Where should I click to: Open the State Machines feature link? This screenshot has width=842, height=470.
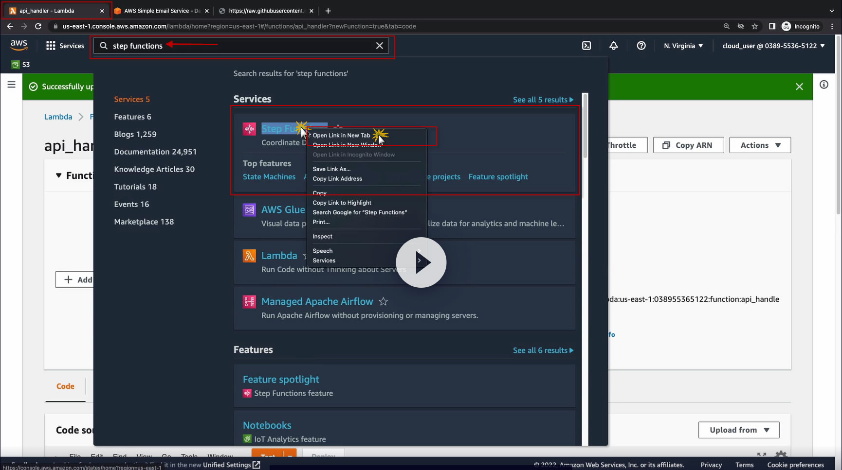[x=269, y=177]
